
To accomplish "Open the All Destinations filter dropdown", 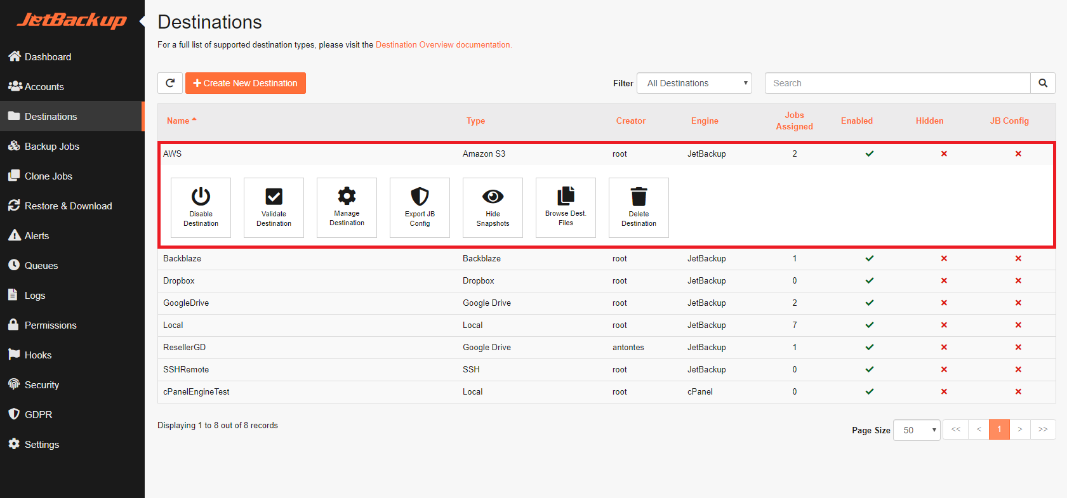I will [x=694, y=83].
